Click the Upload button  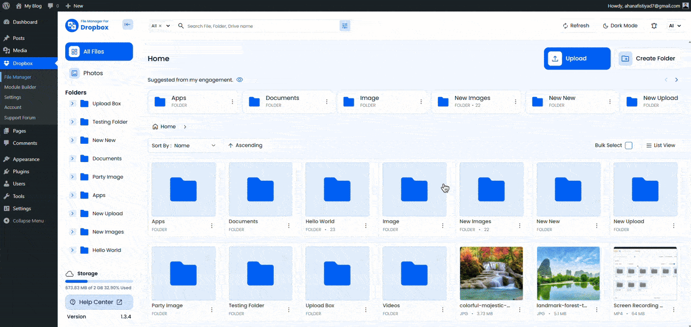(576, 59)
